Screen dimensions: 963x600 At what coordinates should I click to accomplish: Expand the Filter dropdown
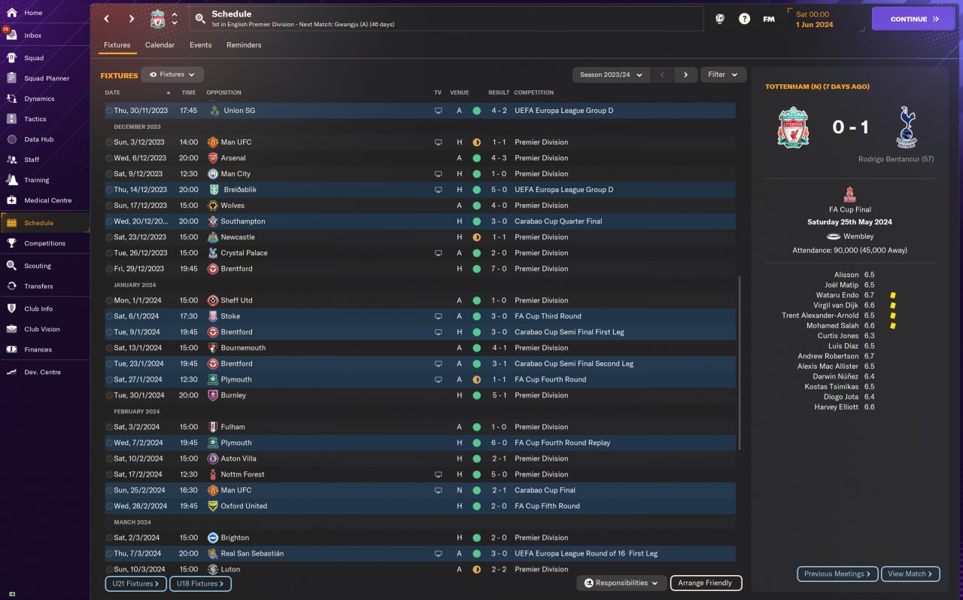(x=723, y=75)
